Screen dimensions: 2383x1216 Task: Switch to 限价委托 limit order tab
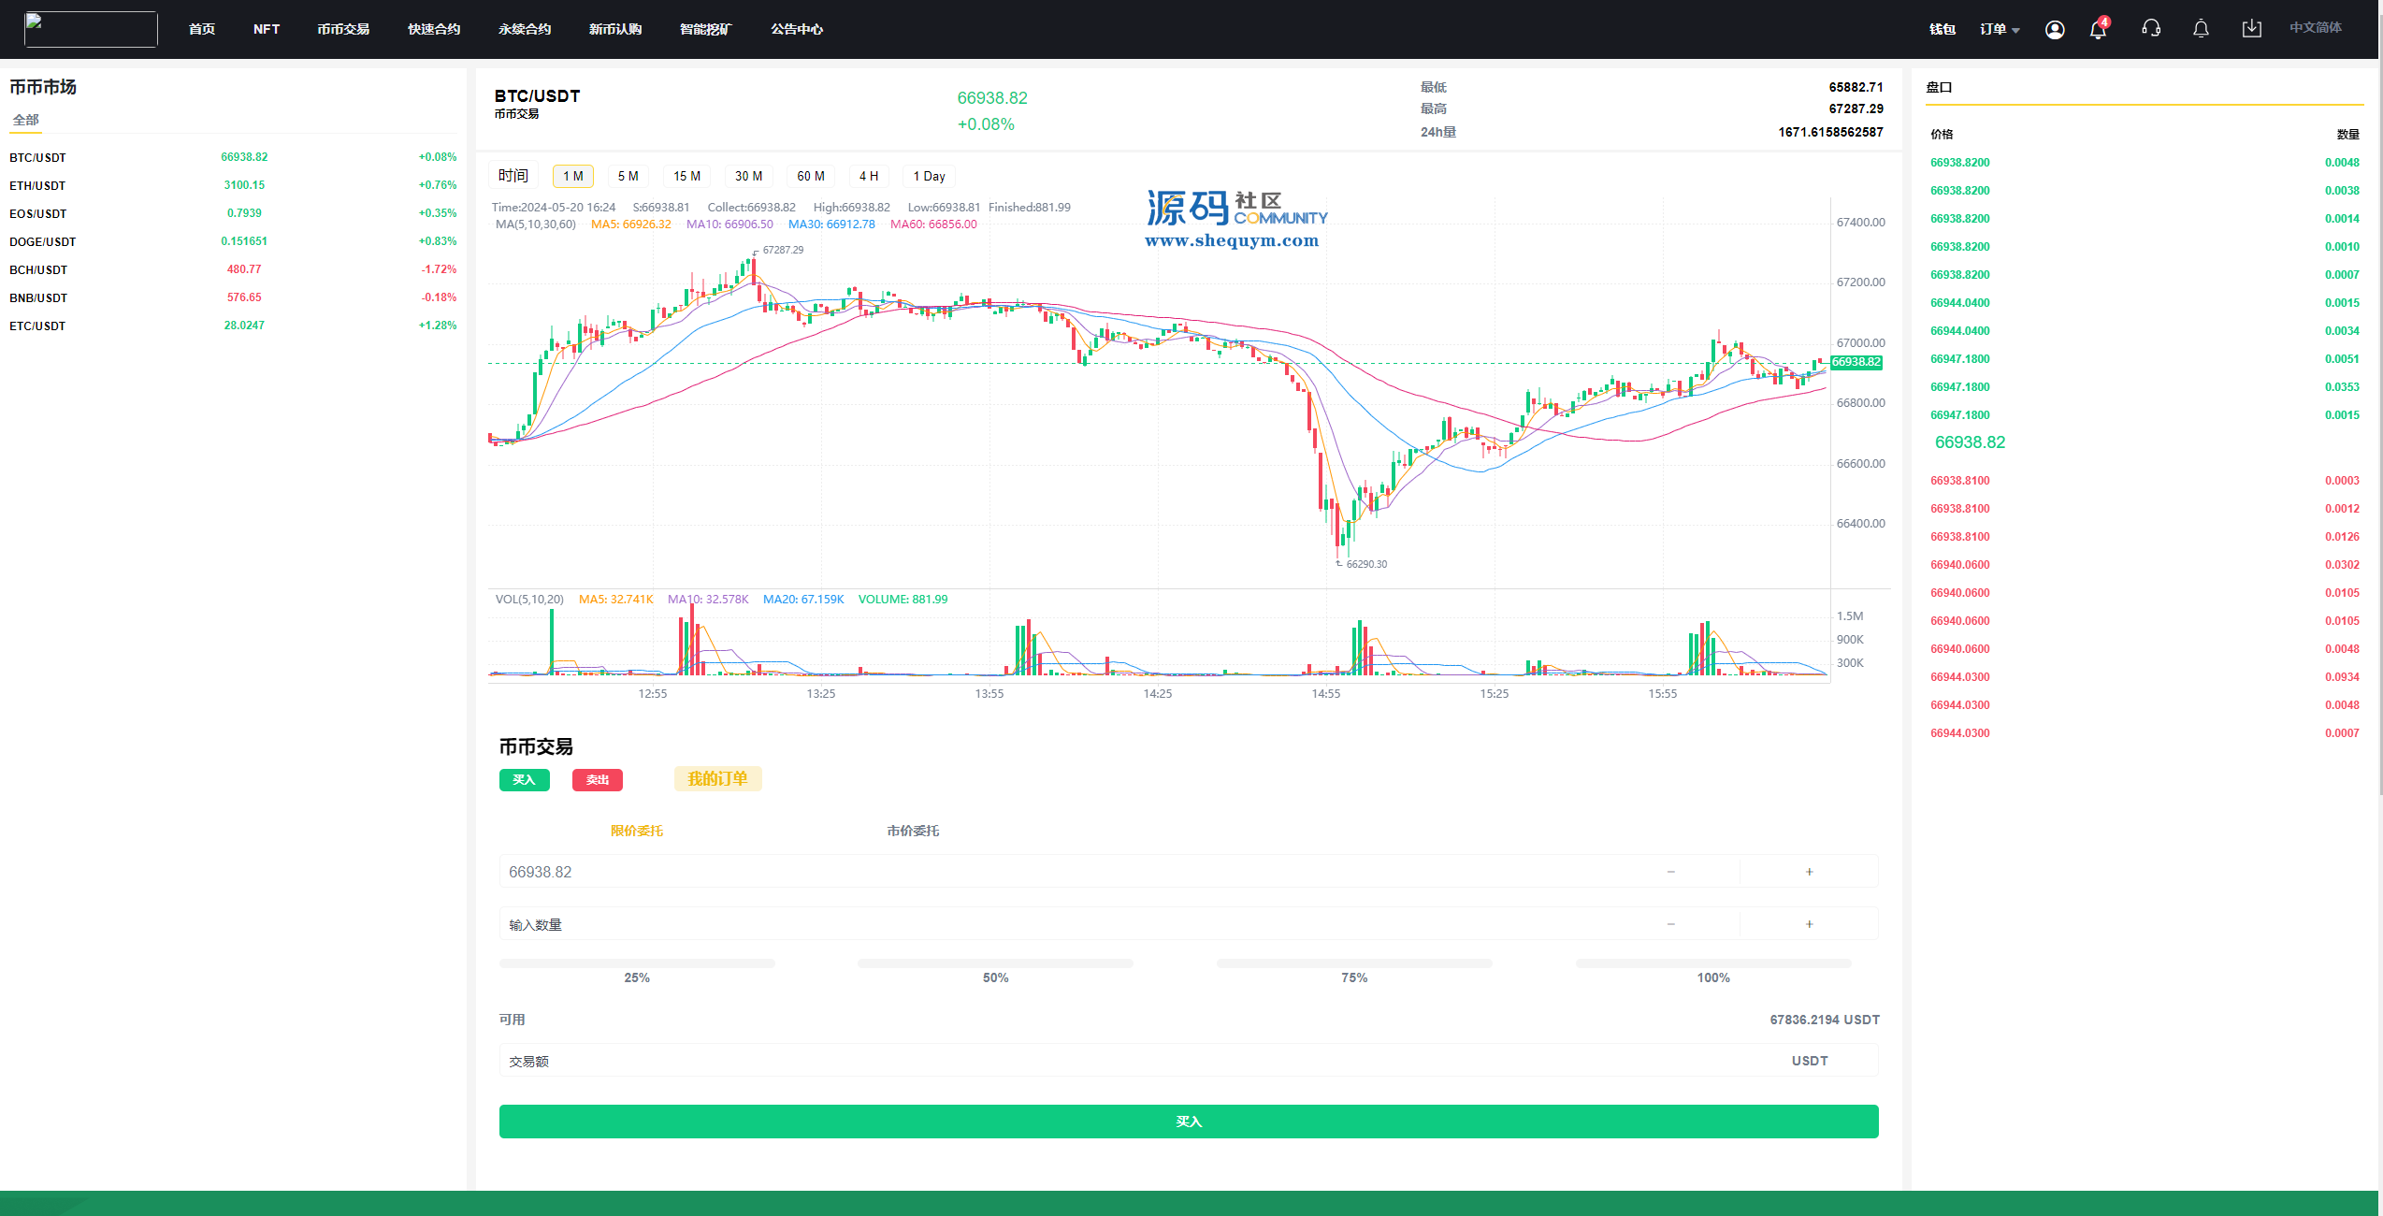tap(637, 831)
